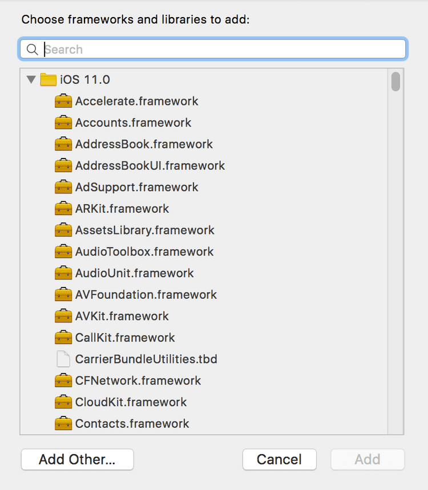Select the iOS 11.0 group label

(84, 80)
